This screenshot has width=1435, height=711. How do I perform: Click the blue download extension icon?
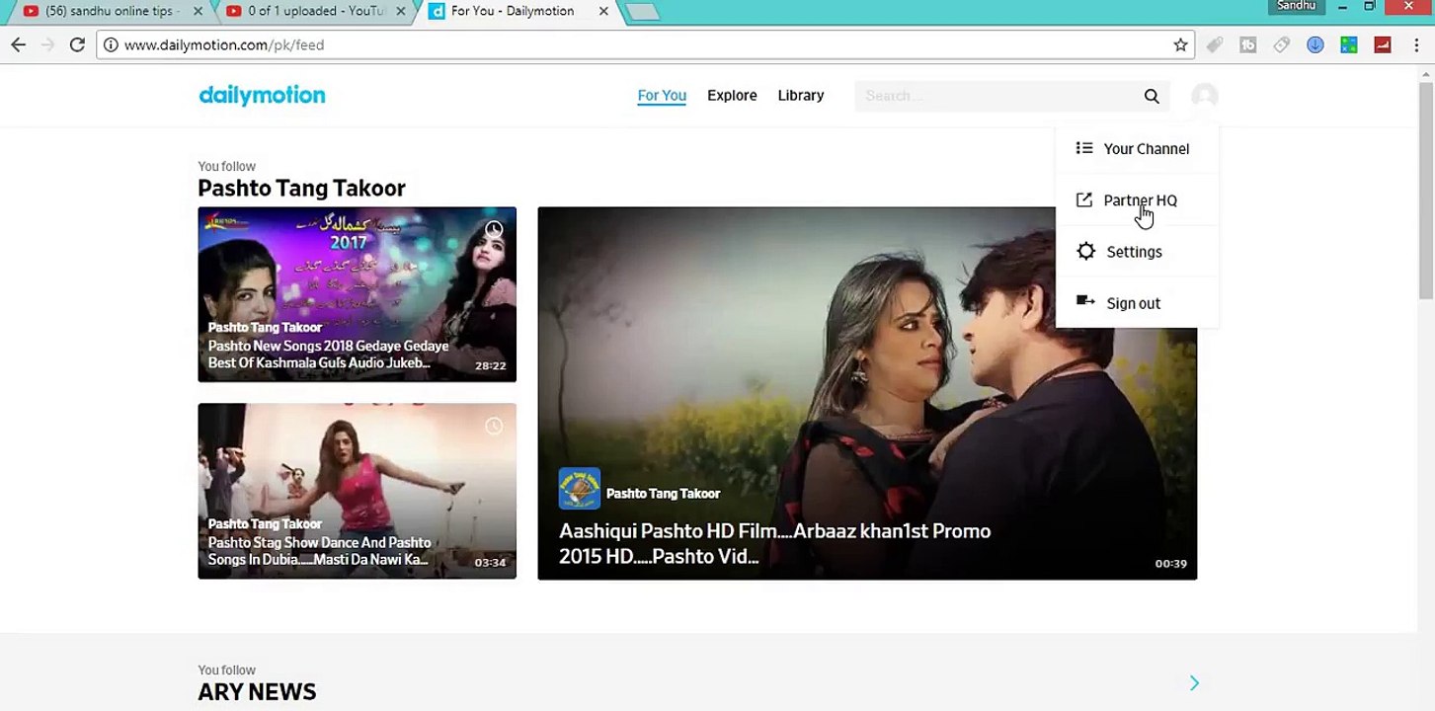(1315, 44)
